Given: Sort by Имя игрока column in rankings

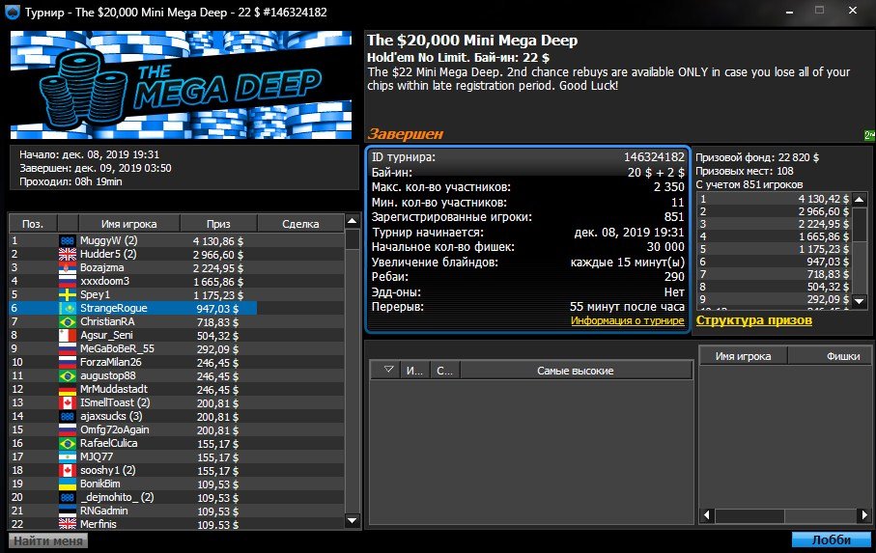Looking at the screenshot, I should 128,224.
